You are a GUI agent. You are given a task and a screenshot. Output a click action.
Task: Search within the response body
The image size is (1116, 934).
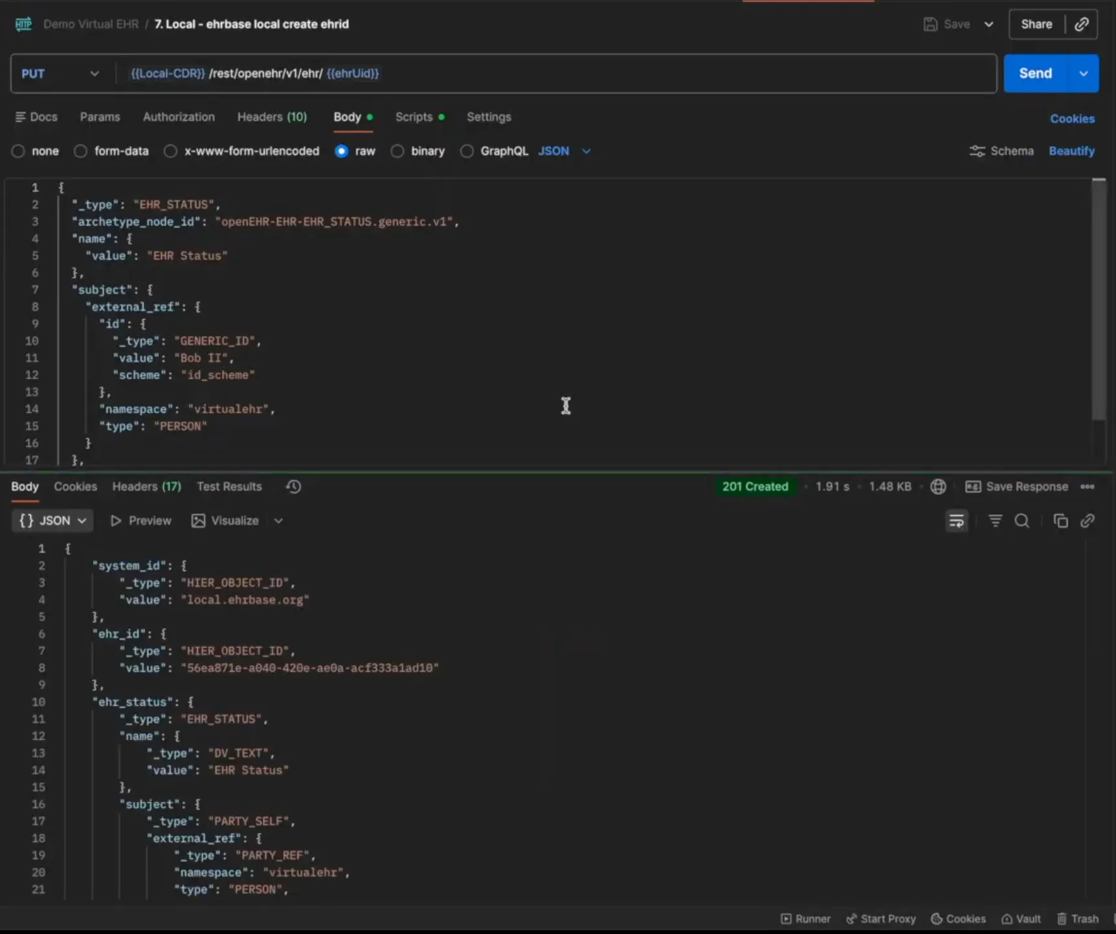(1021, 521)
